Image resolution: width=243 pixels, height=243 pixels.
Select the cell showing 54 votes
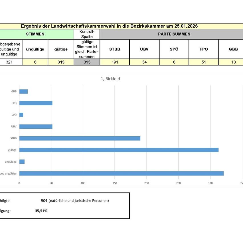tap(144, 62)
